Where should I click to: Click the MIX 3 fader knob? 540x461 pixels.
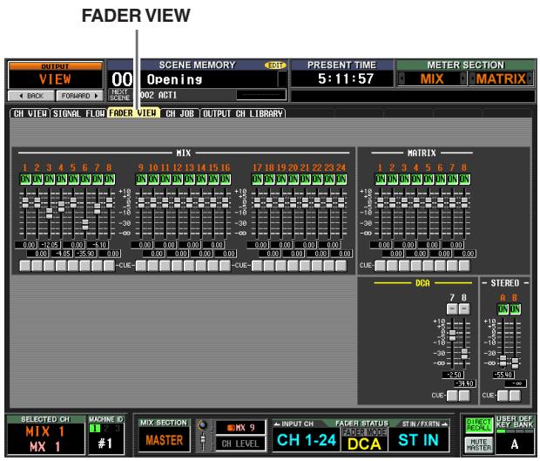pyautogui.click(x=50, y=214)
